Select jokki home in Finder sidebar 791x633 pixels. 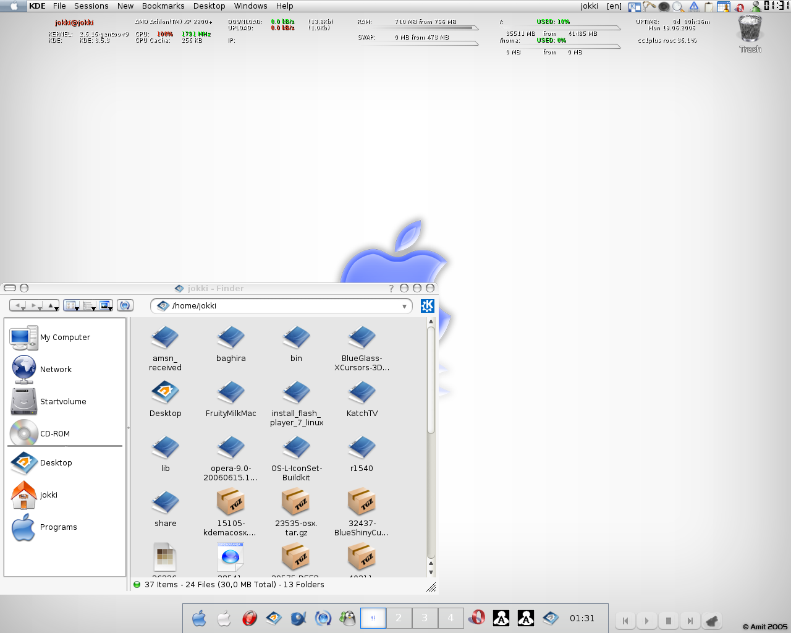34,495
